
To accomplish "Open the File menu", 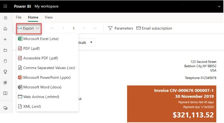I will pos(19,17).
